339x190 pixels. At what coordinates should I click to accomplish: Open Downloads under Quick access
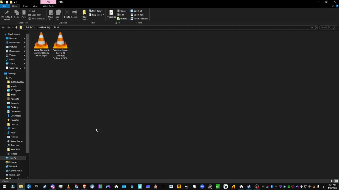(x=15, y=42)
